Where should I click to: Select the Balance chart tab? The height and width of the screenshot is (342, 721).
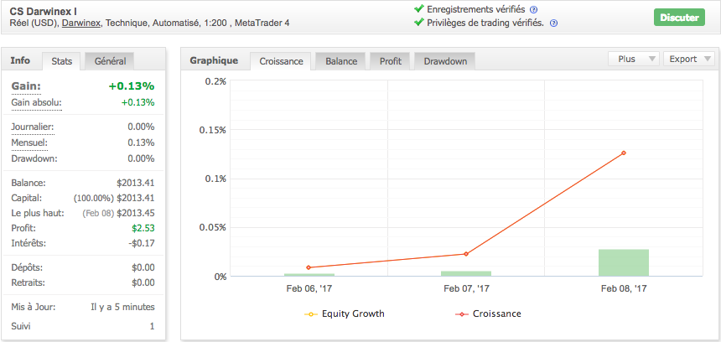(x=341, y=61)
